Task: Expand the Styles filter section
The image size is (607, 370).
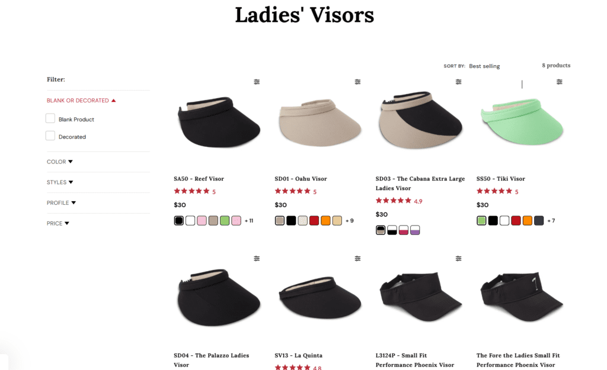Action: (60, 182)
